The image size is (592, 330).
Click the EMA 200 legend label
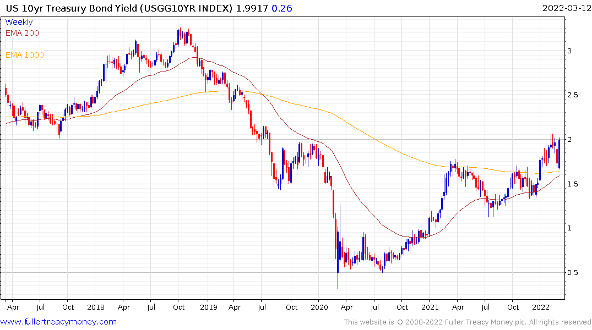22,33
